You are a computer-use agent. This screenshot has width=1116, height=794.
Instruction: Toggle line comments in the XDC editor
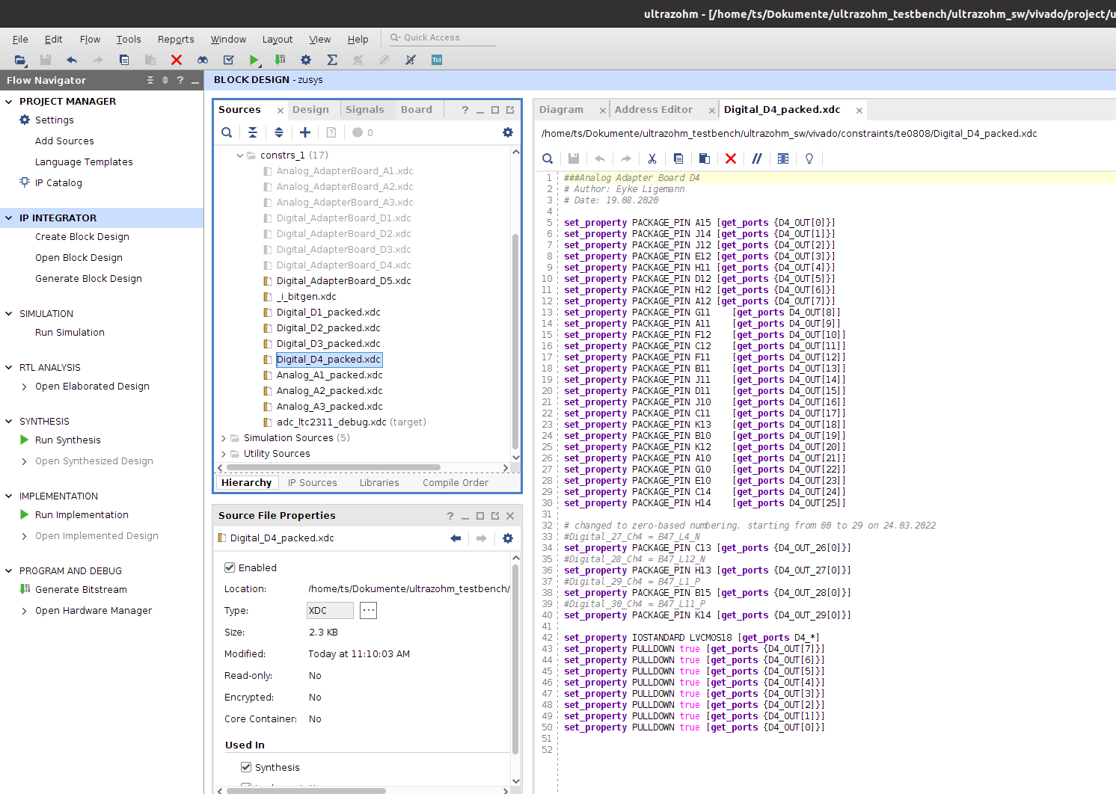pos(757,159)
